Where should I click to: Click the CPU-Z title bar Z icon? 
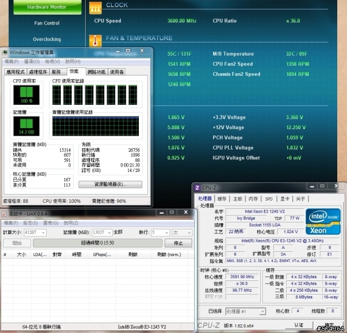point(197,188)
